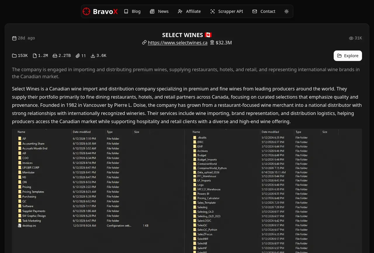The image size is (374, 253).
Task: Open the https://www.selectwines.ca link
Action: pyautogui.click(x=178, y=43)
